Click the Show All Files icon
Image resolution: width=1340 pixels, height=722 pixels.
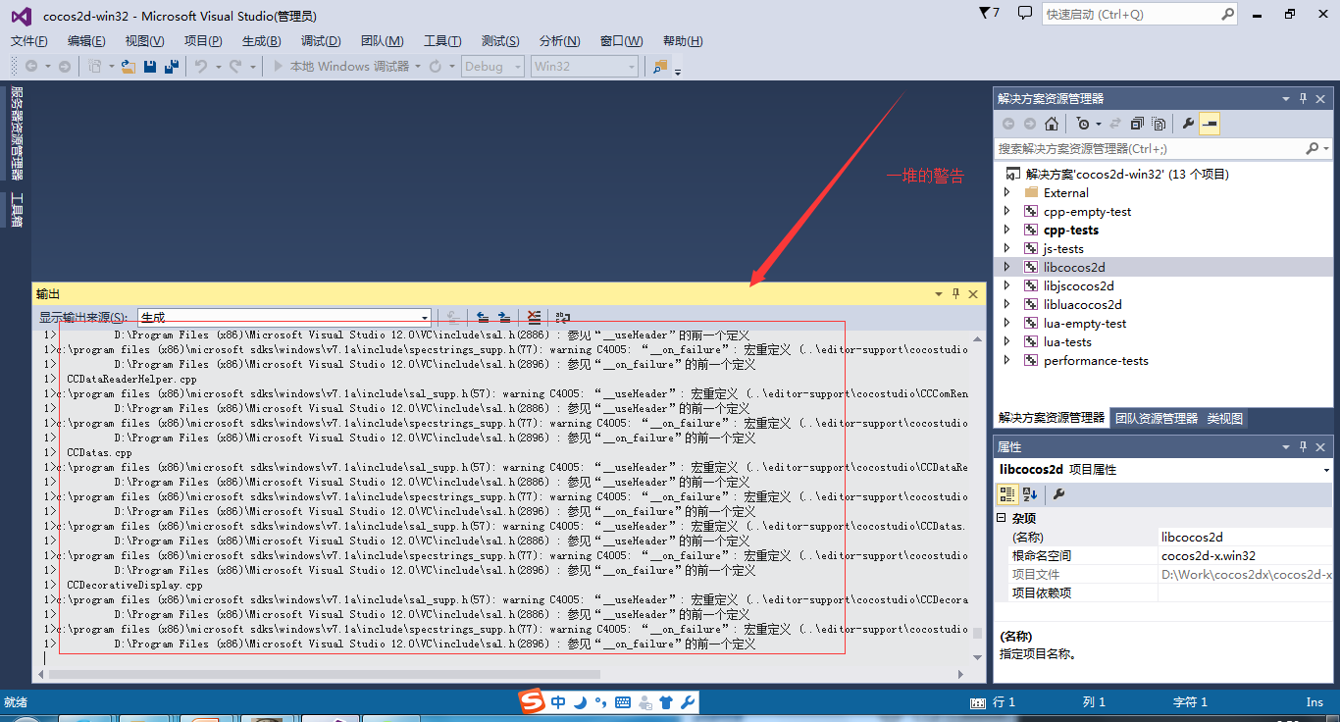[x=1159, y=124]
